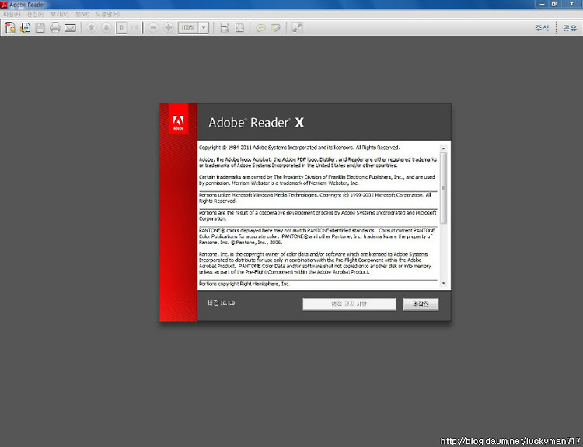Click the fit width scrolling icon
This screenshot has height=447, width=583.
[x=224, y=28]
